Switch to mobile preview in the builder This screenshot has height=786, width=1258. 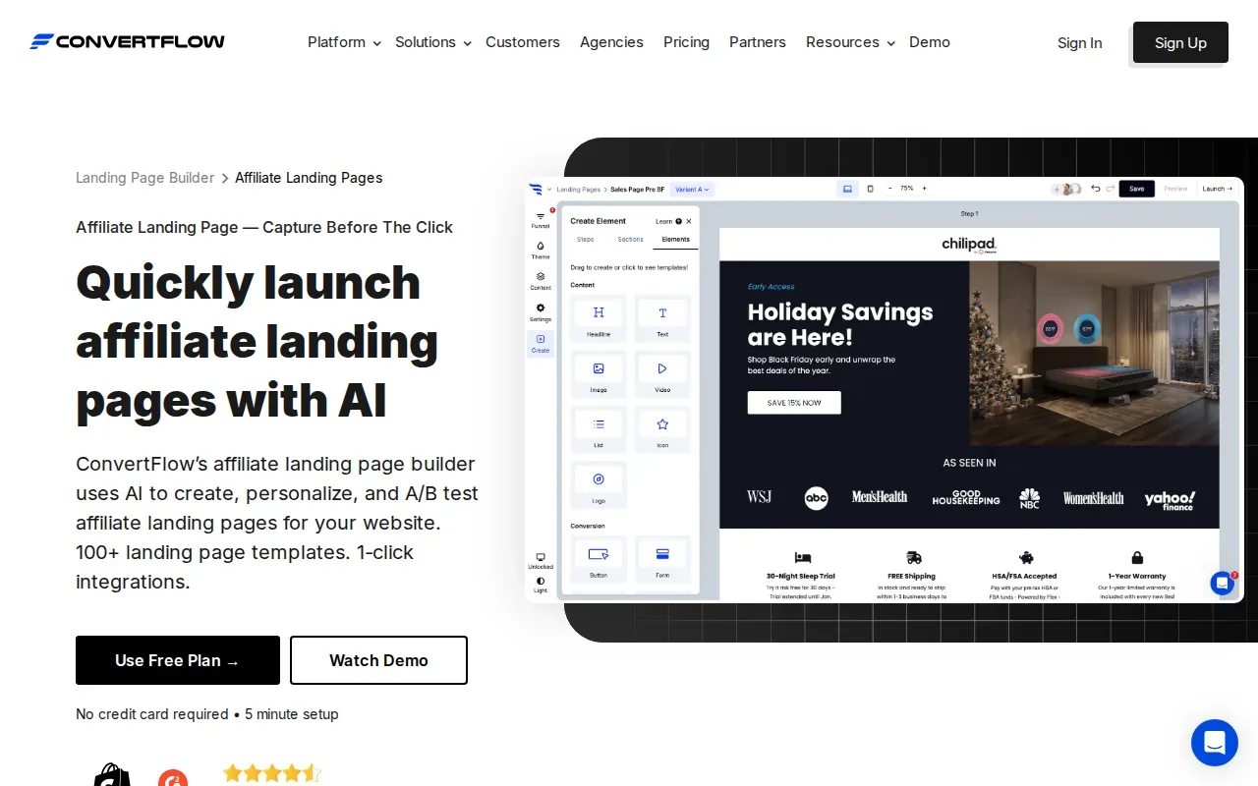[x=870, y=189]
